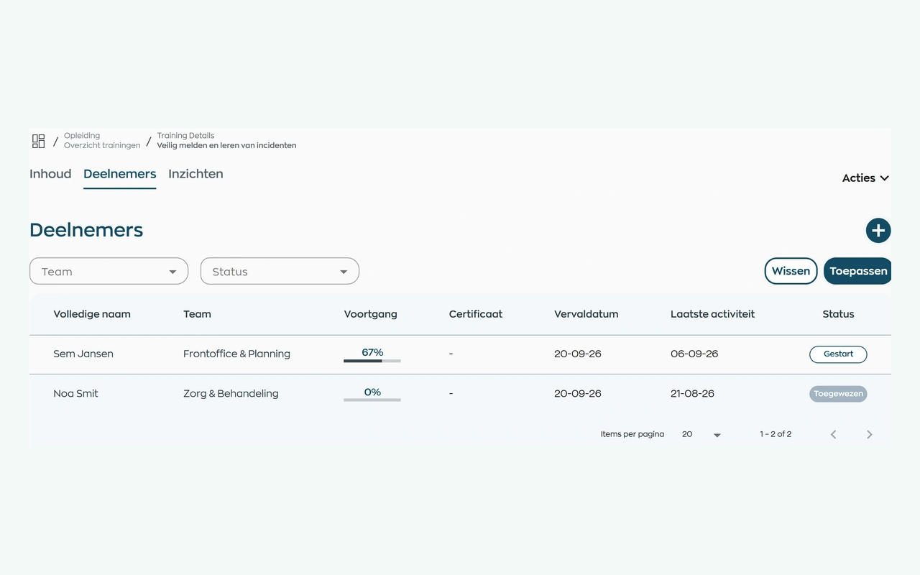Go to the next results page arrow

(869, 434)
